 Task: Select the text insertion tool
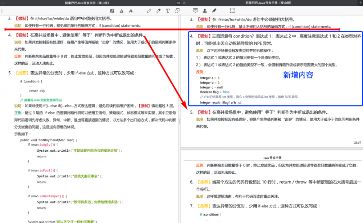point(167,11)
